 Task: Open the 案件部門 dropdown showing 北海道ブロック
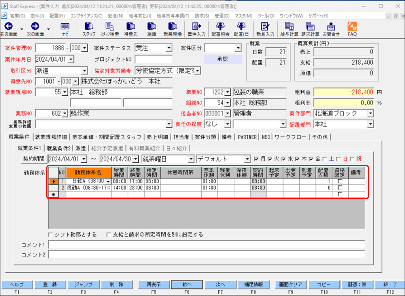(x=371, y=113)
